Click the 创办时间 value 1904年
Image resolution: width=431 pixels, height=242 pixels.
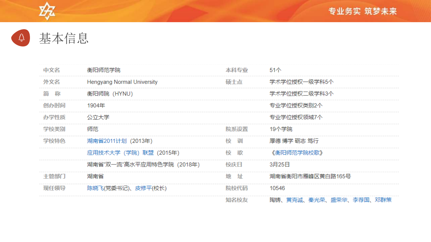(x=96, y=106)
